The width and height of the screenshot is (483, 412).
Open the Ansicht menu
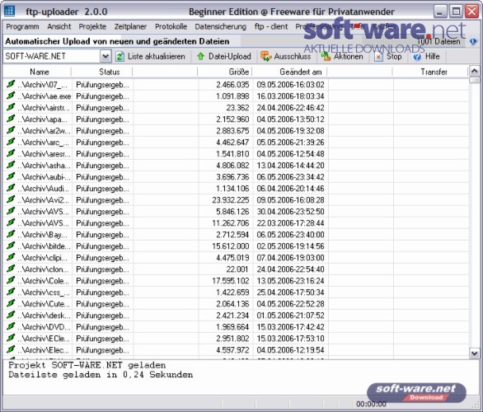59,27
